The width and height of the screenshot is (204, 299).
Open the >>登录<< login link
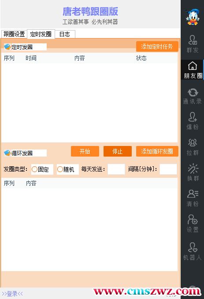(x=12, y=293)
